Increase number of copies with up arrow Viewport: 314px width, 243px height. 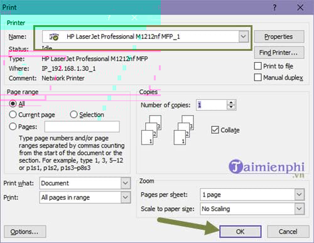(231, 102)
